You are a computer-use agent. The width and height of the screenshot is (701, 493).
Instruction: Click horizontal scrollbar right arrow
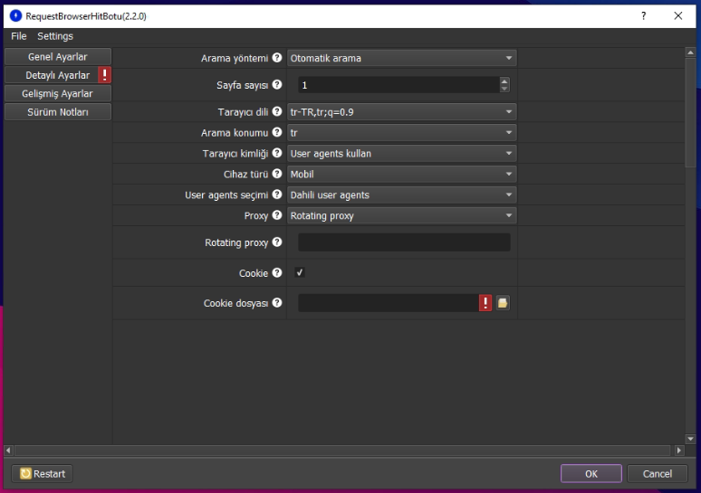(679, 450)
